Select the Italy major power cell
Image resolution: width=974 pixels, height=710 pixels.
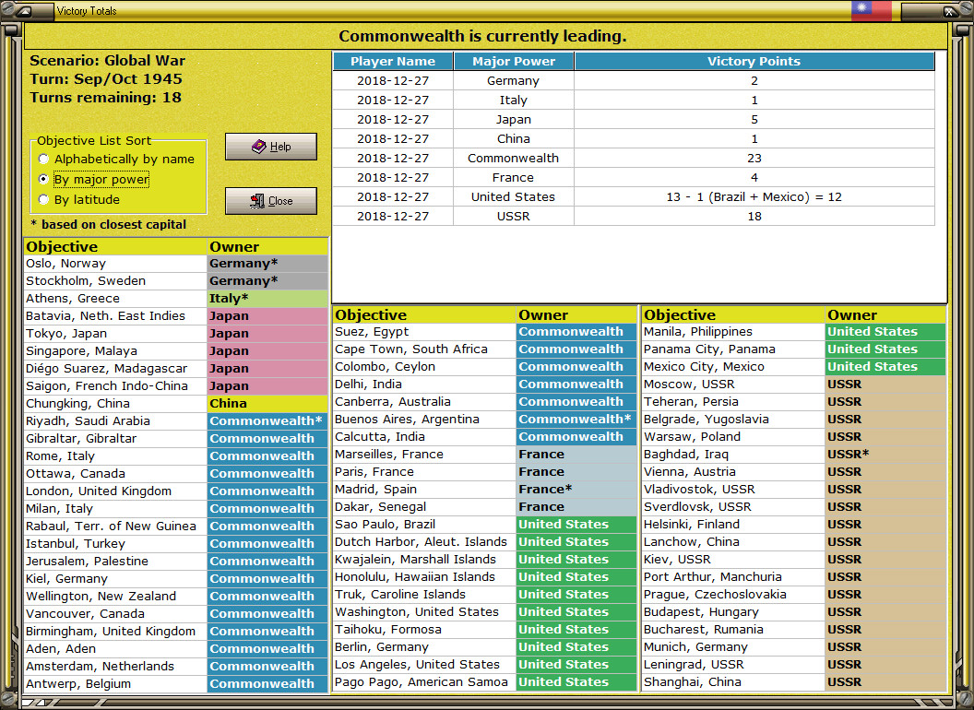pos(513,100)
